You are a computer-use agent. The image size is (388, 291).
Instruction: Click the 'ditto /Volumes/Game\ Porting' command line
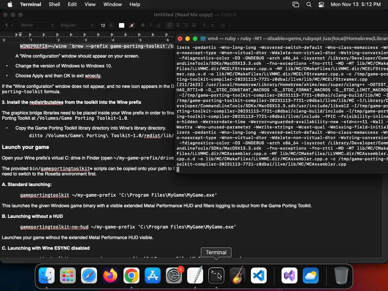(102, 136)
